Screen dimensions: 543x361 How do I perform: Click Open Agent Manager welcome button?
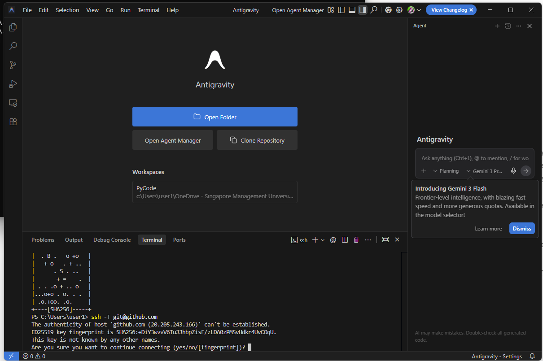(173, 140)
